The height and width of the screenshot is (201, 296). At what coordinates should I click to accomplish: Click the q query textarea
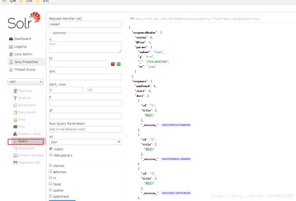point(85,47)
